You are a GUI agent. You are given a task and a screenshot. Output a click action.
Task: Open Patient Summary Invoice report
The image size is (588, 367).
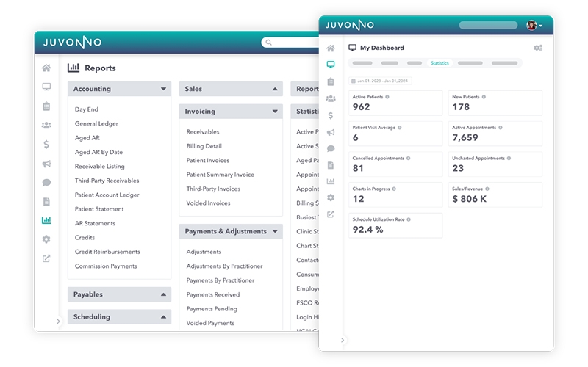(x=220, y=175)
